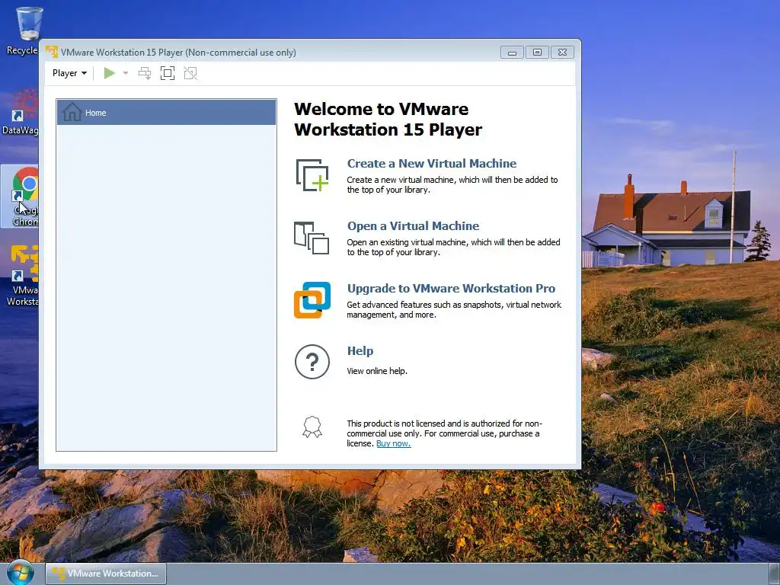Toggle Unity mode toolbar icon
The height and width of the screenshot is (585, 780).
pos(190,74)
